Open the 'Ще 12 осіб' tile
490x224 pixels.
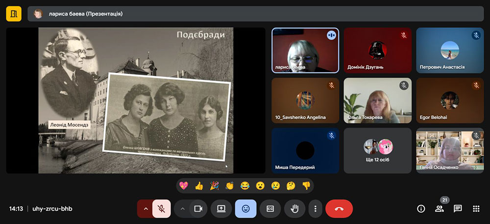coord(377,150)
